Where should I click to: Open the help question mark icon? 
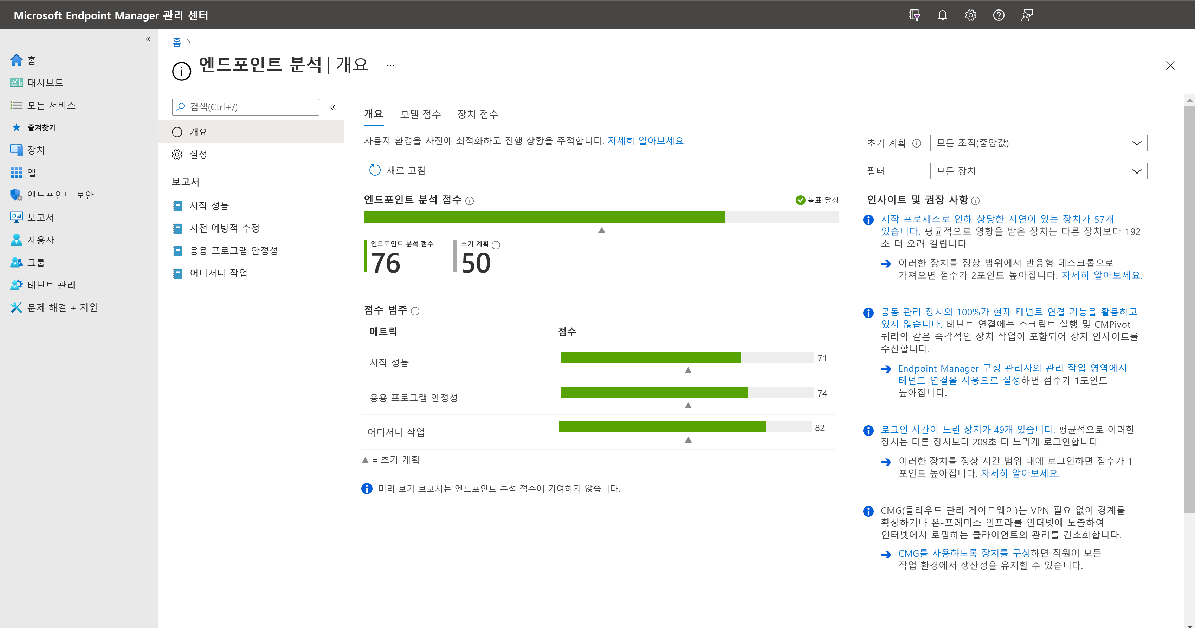coord(999,15)
